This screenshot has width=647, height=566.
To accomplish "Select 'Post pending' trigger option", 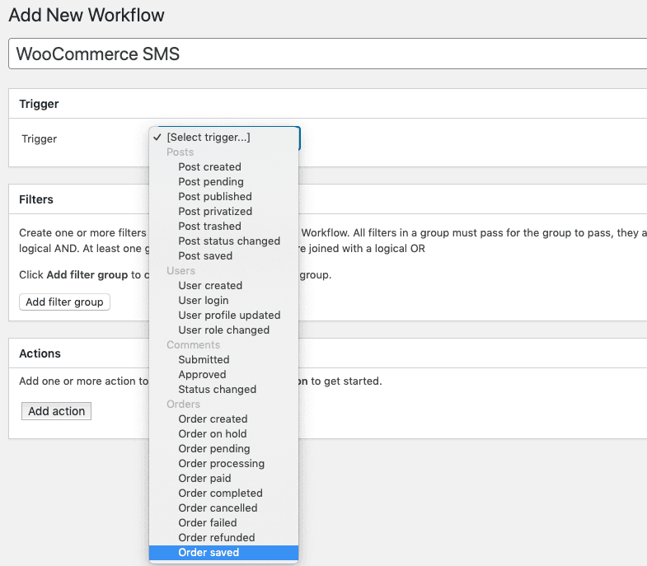I will (x=211, y=182).
